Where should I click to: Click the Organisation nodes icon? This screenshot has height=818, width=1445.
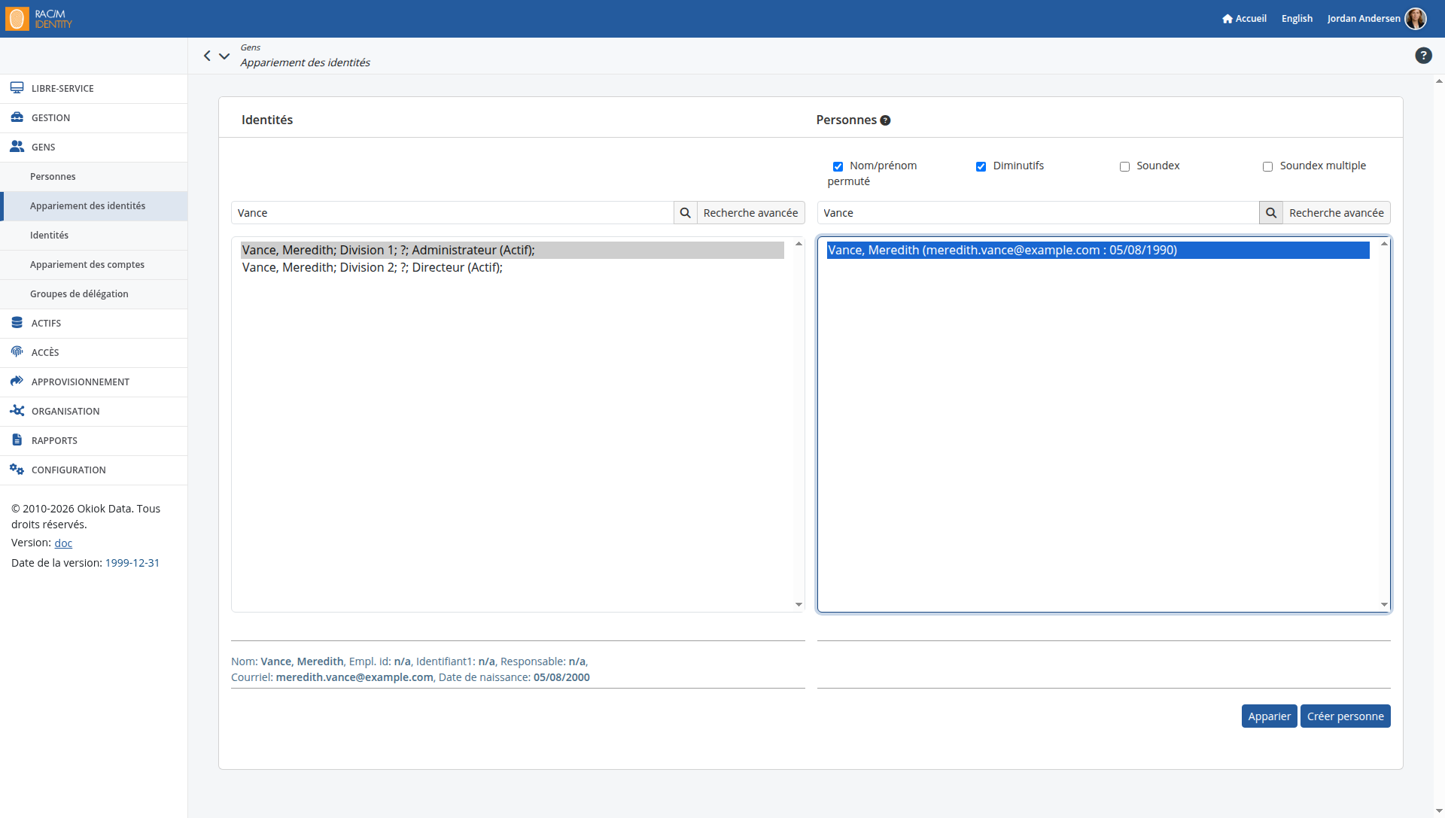pyautogui.click(x=17, y=411)
